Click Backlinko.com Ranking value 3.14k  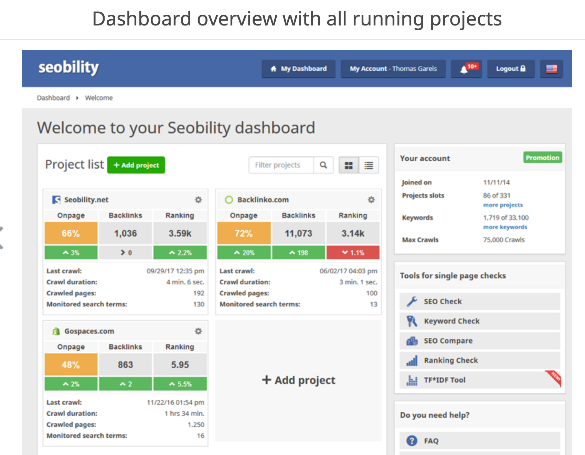tap(353, 233)
